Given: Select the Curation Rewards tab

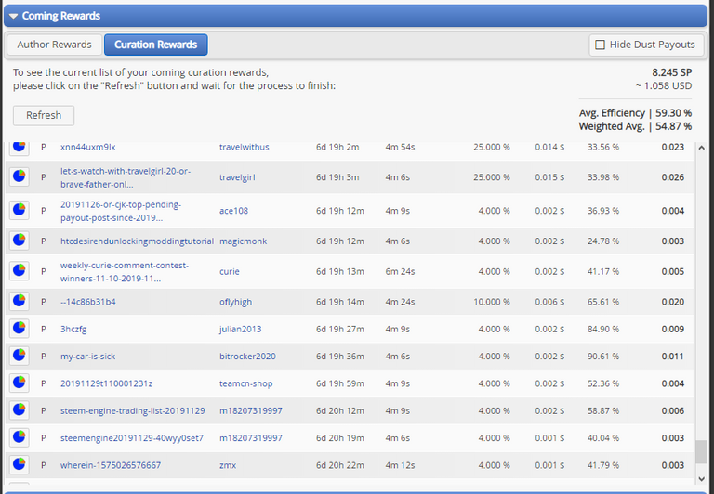Looking at the screenshot, I should pyautogui.click(x=156, y=45).
